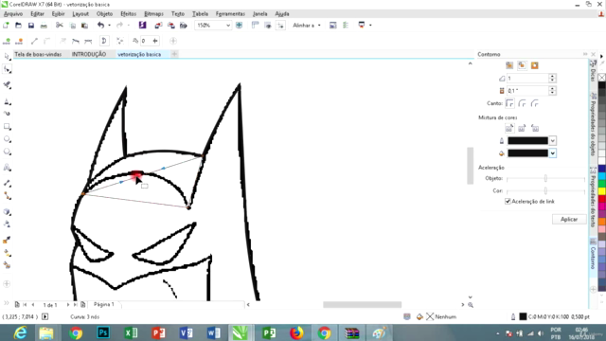Screen dimensions: 606x341
Task: Click the Delete nodes icon in property bar
Action: click(19, 41)
